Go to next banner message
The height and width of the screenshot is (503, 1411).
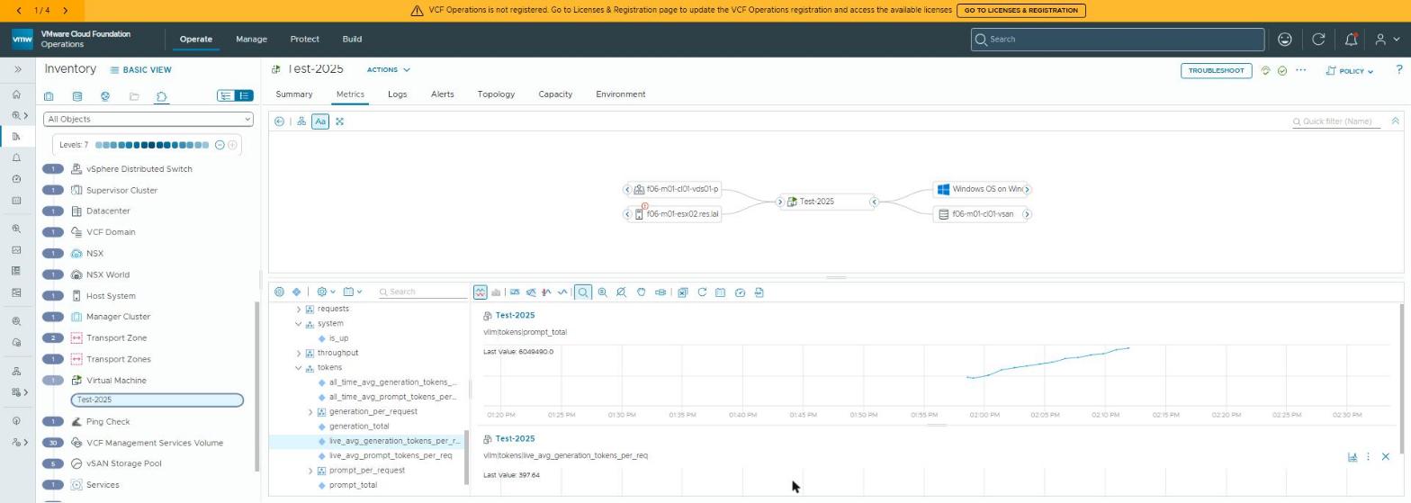pyautogui.click(x=65, y=11)
